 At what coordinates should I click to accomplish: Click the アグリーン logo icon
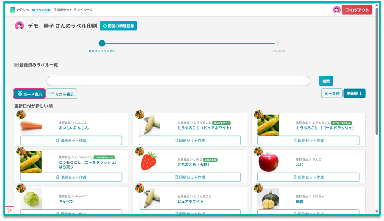(12, 10)
